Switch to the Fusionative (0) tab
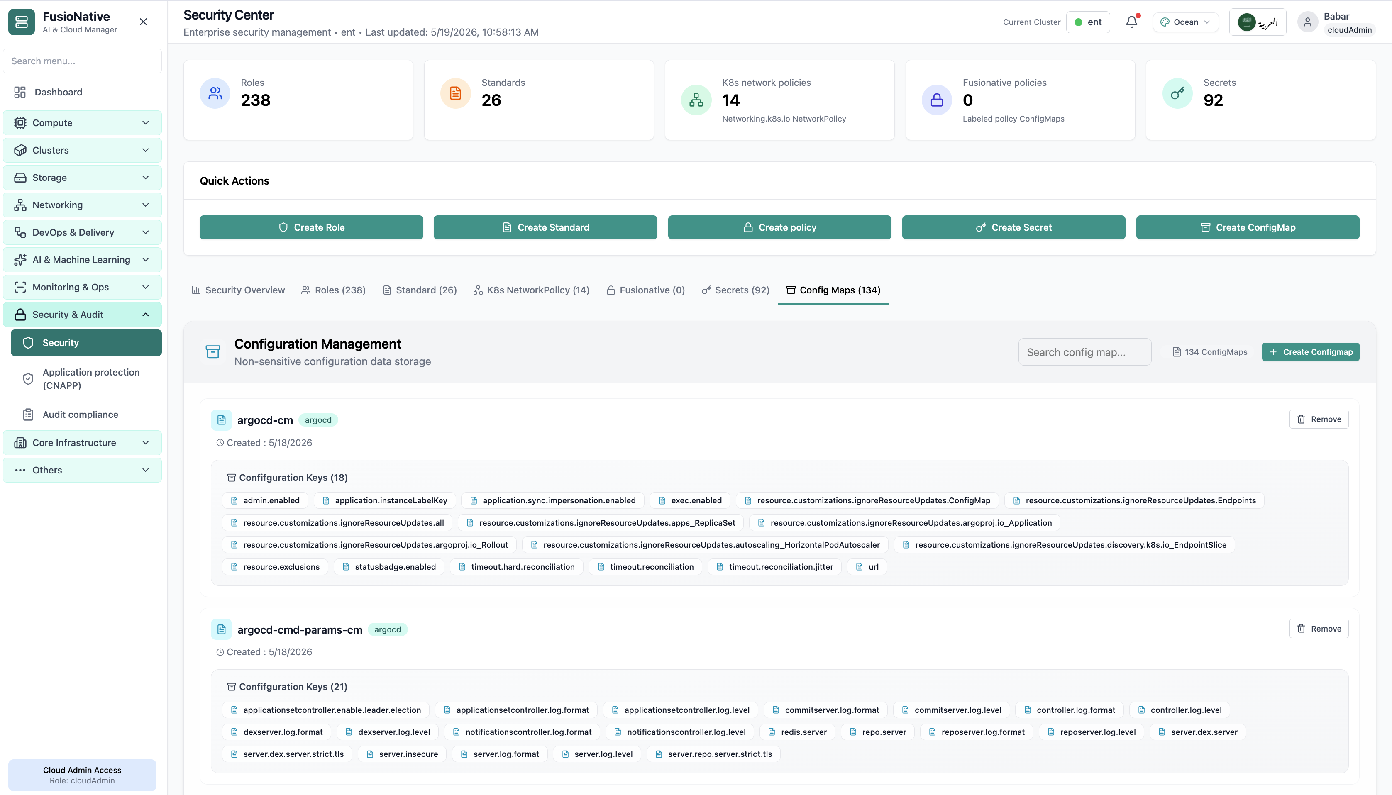Image resolution: width=1392 pixels, height=795 pixels. [x=645, y=290]
